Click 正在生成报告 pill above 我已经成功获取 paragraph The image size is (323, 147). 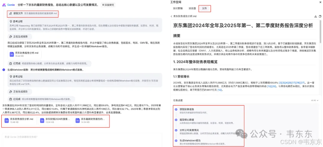pyautogui.click(x=20, y=37)
